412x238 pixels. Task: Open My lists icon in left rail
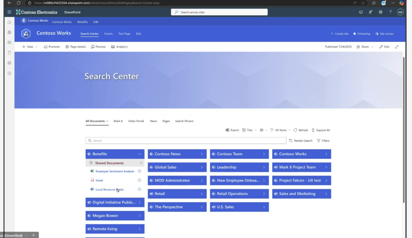(10, 63)
